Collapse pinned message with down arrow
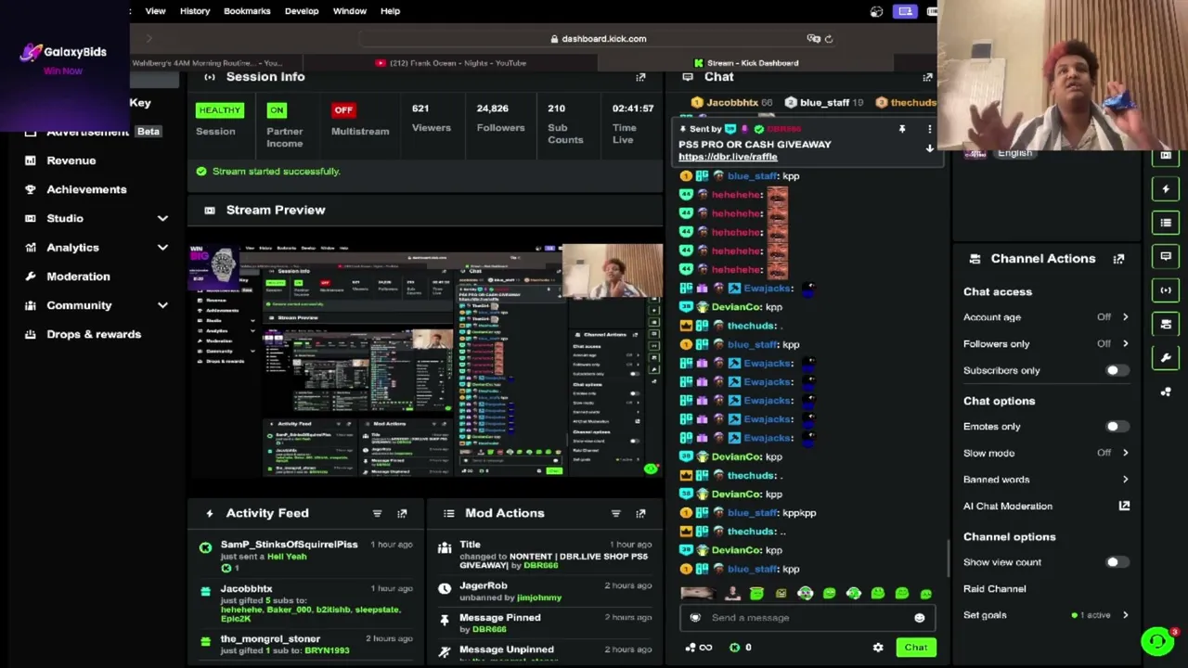Viewport: 1188px width, 668px height. pos(929,148)
